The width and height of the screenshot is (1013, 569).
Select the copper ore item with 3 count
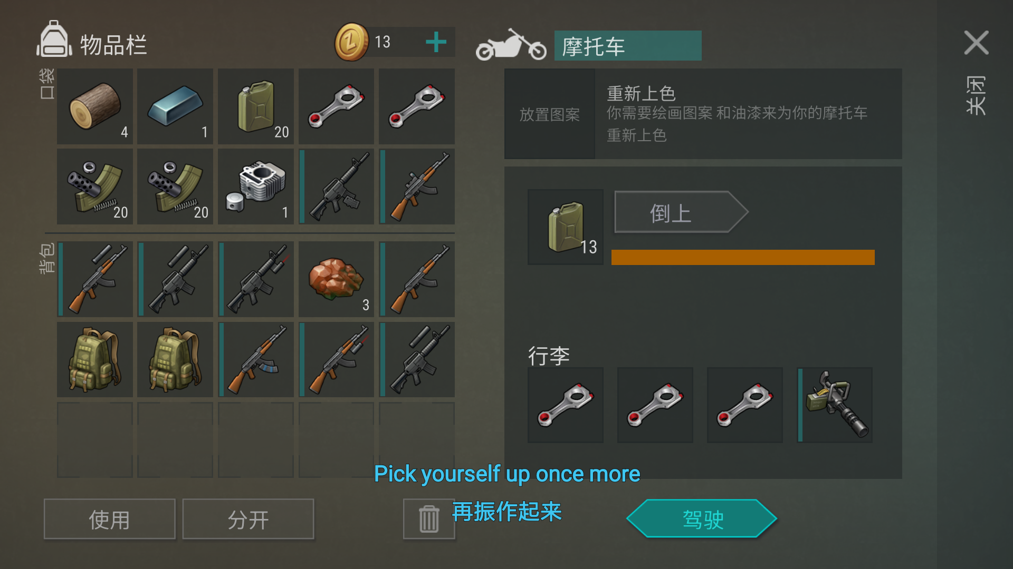pyautogui.click(x=337, y=279)
